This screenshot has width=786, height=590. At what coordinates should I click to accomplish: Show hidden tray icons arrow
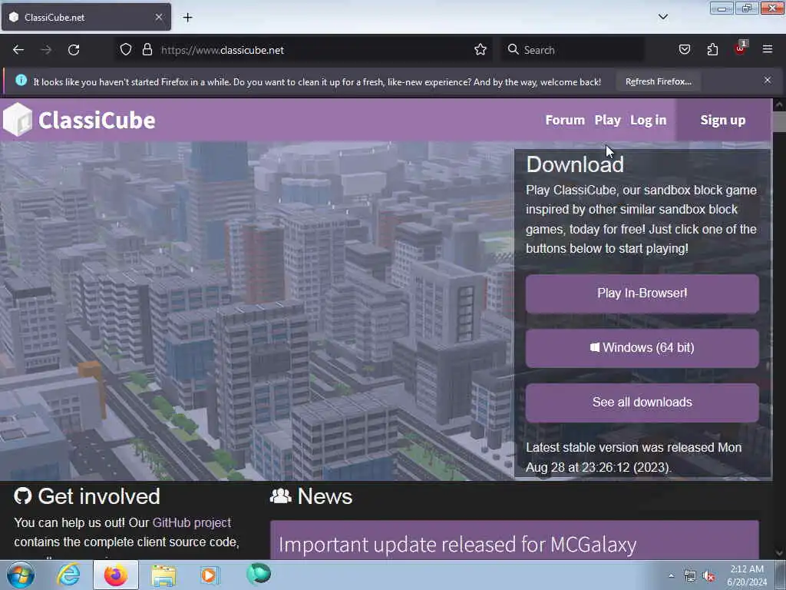[671, 575]
